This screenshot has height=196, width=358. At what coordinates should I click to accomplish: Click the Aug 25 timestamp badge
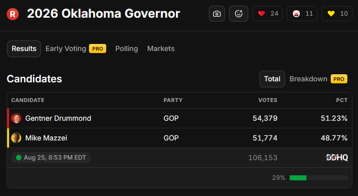click(51, 158)
